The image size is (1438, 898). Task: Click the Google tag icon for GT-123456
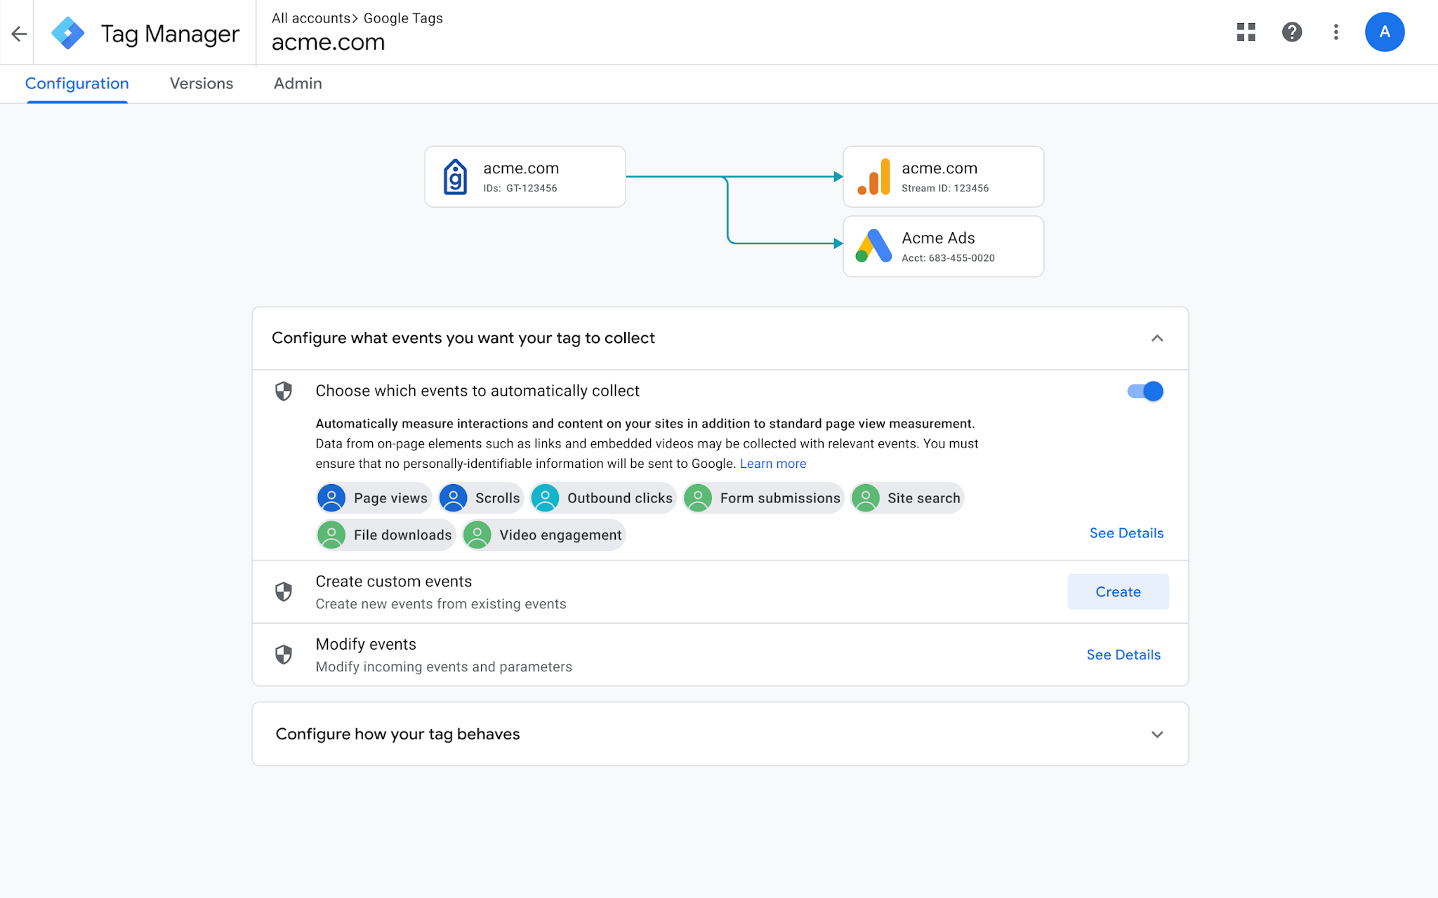(x=455, y=177)
